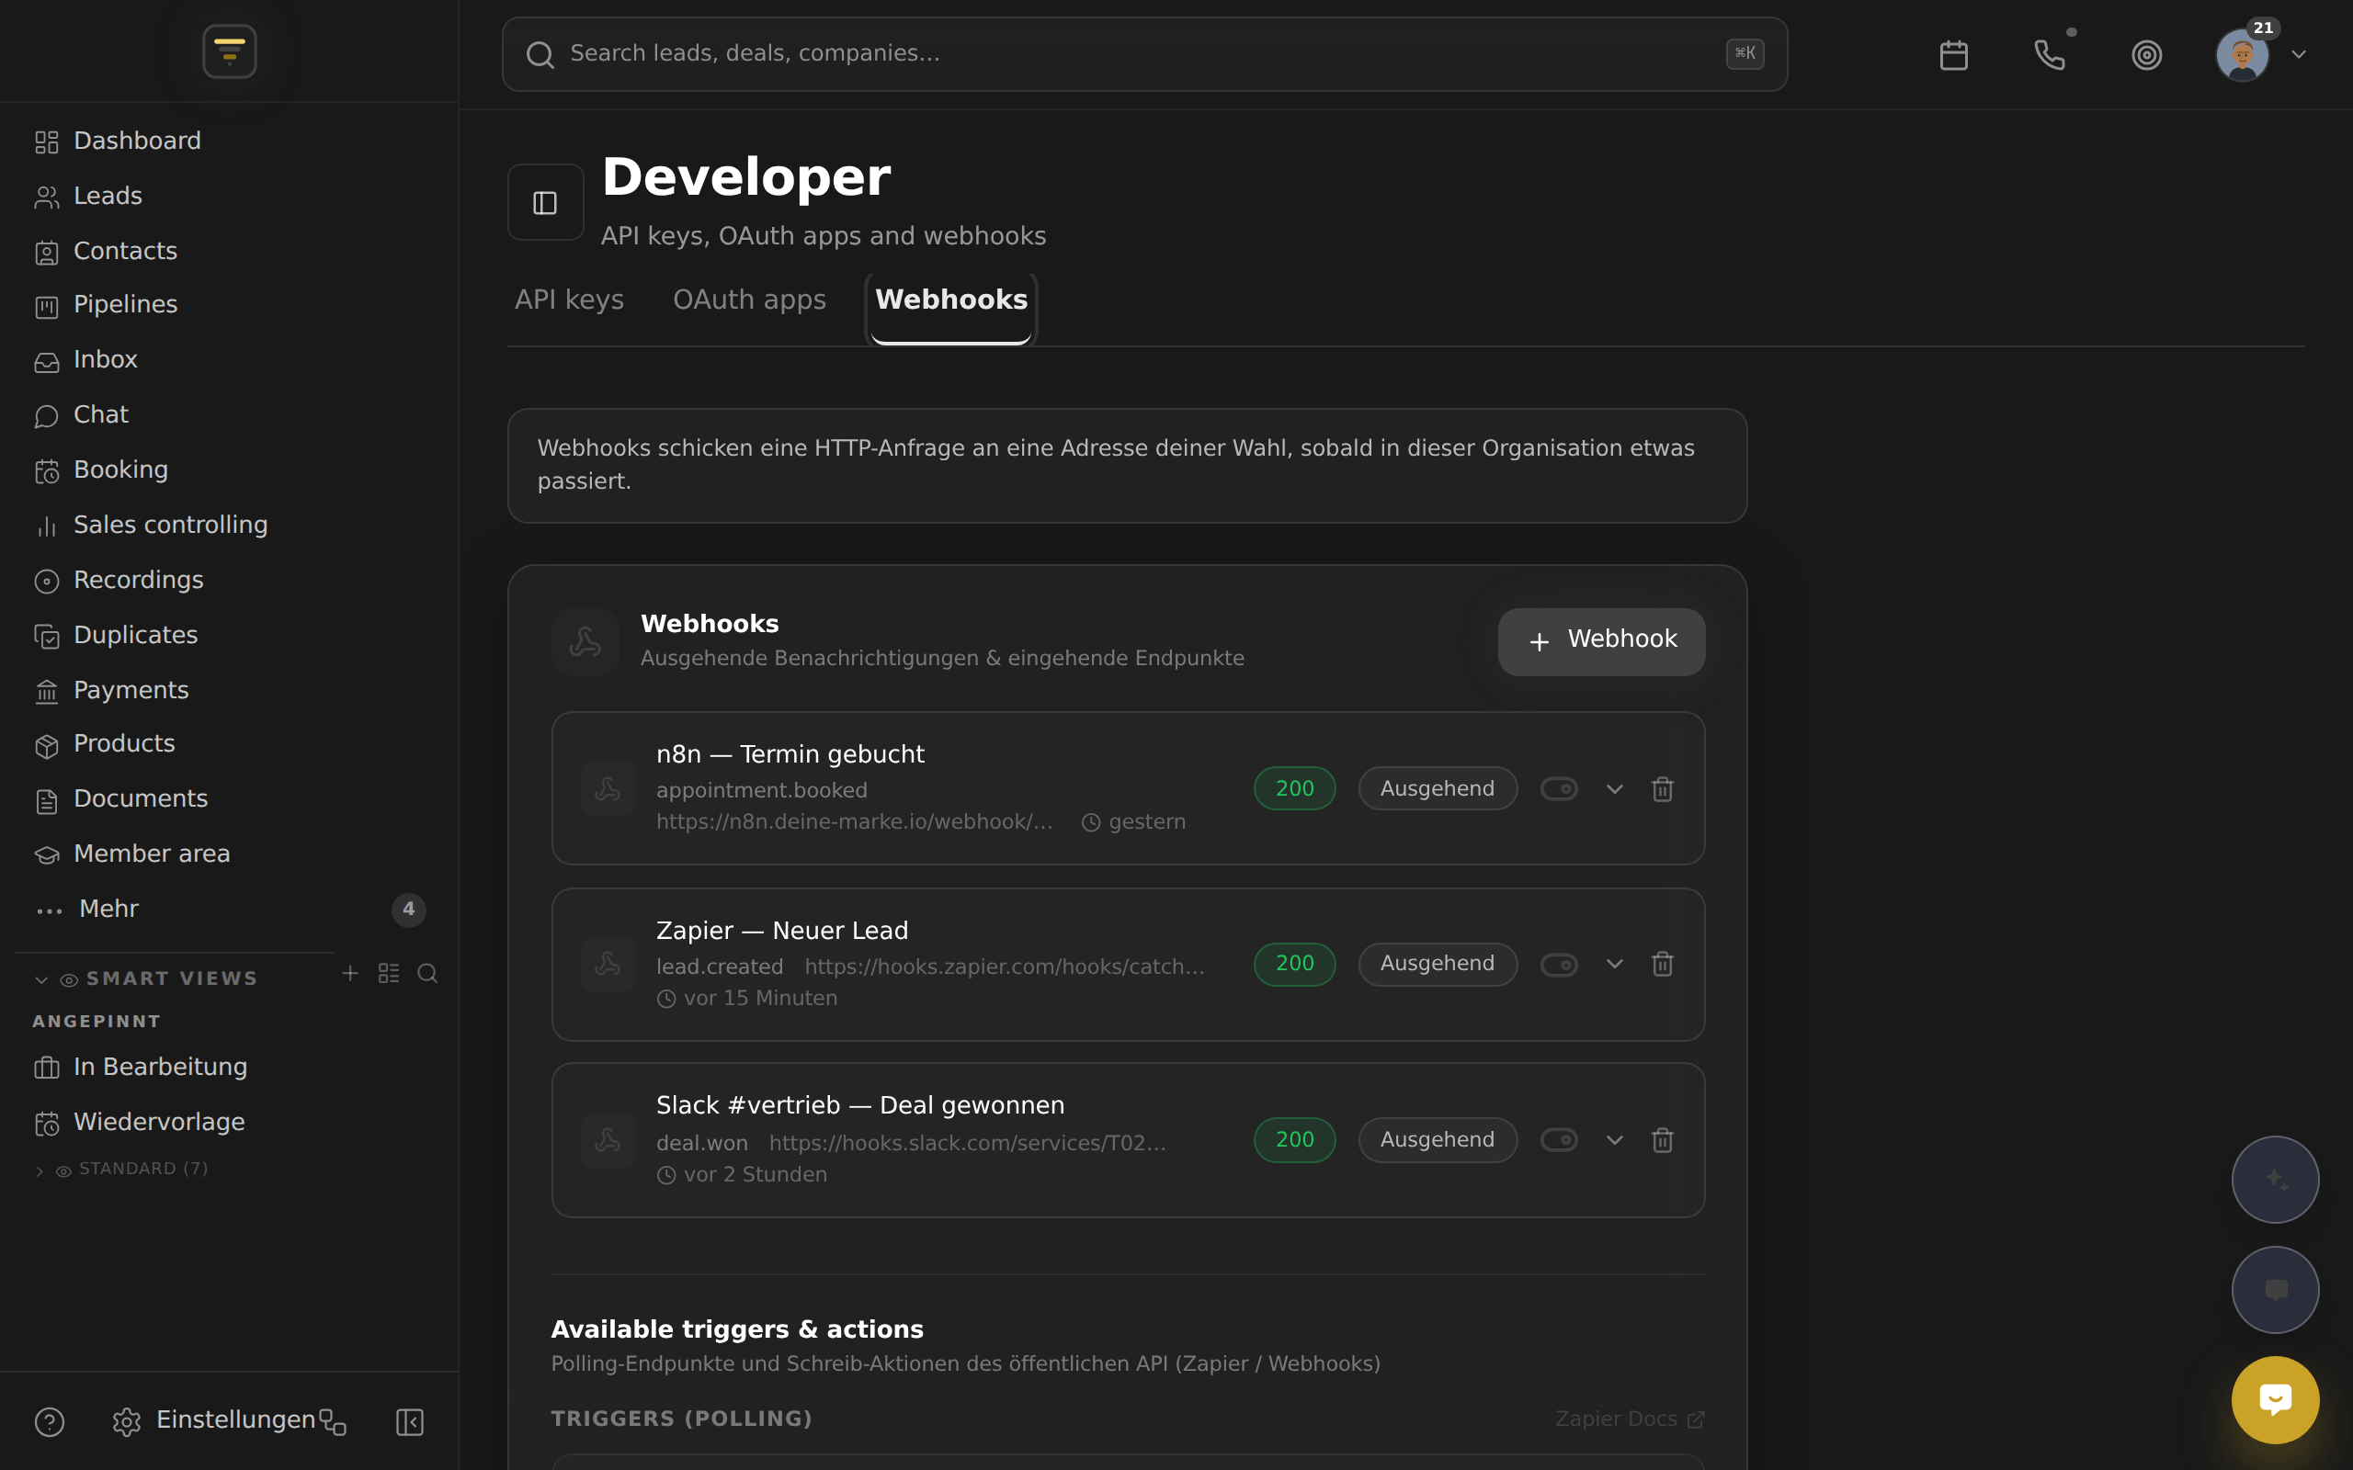Open the user avatar profile
2353x1470 pixels.
coord(2242,54)
